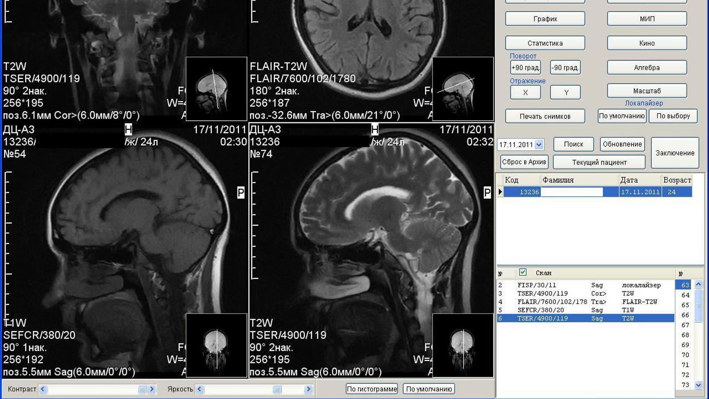This screenshot has height=399, width=709.
Task: Select slice number 68 in list
Action: [x=685, y=335]
